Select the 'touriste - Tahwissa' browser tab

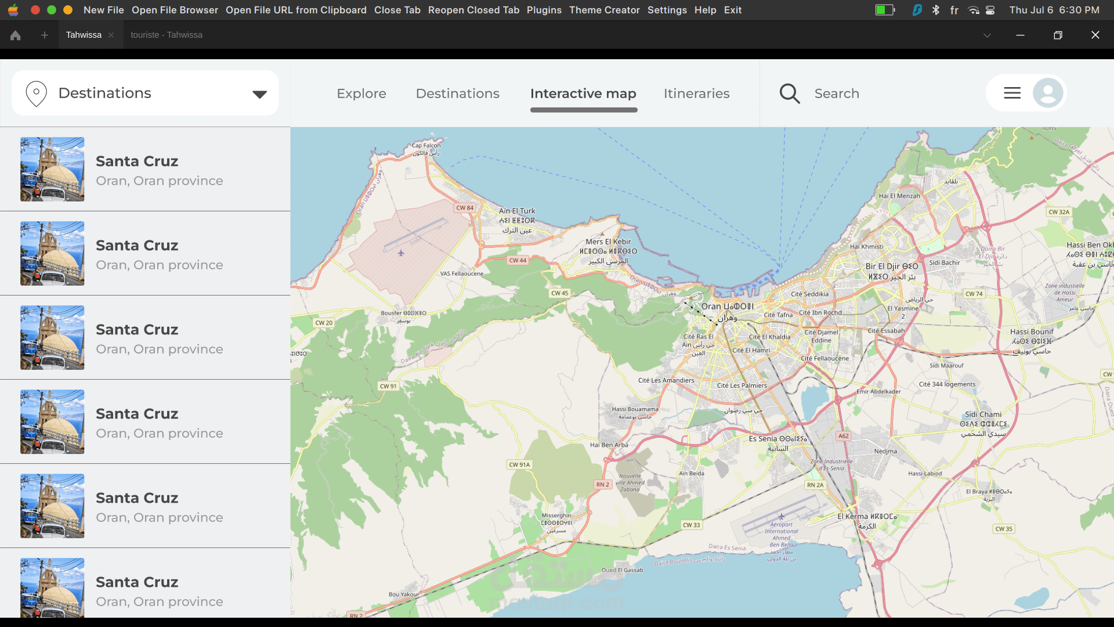click(167, 35)
